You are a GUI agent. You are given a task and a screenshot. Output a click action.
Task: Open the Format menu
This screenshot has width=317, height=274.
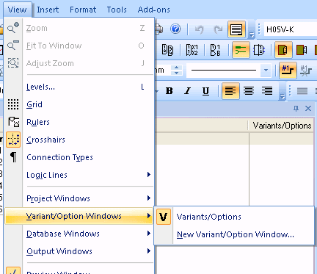(83, 10)
